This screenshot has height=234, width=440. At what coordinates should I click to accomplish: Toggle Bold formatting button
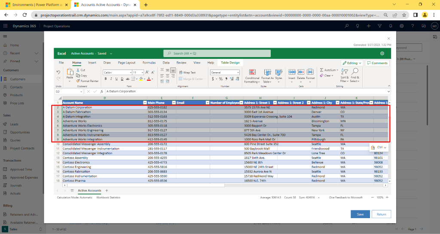[105, 79]
